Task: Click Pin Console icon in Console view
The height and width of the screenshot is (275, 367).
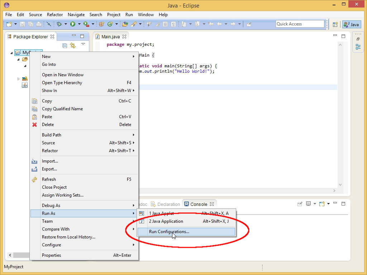Action: (300, 204)
